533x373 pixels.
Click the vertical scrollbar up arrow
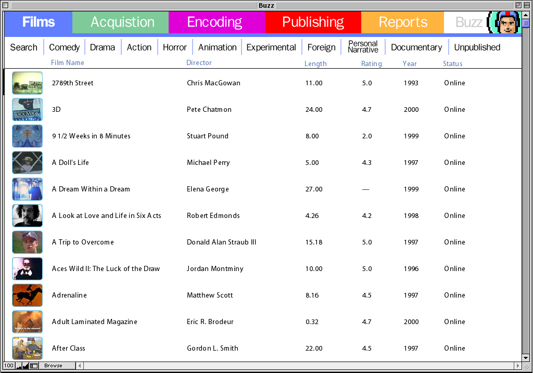tap(526, 15)
